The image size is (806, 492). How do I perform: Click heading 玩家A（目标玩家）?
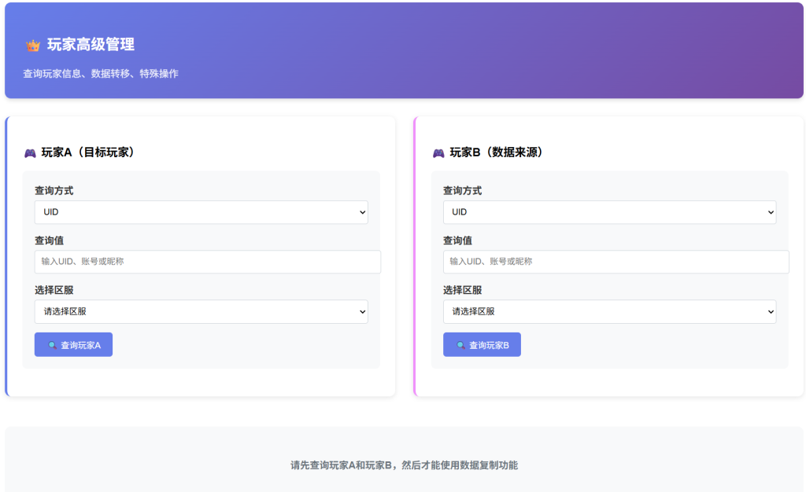point(88,152)
